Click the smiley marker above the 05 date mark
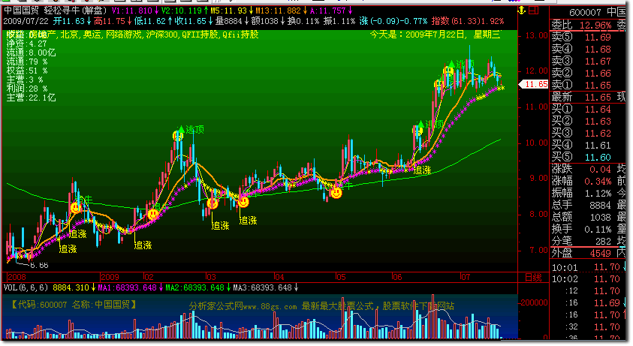633x346 pixels. [x=336, y=193]
